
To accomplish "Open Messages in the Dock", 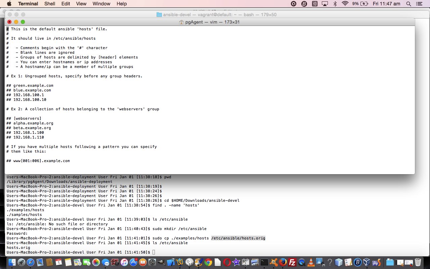I will (x=106, y=263).
